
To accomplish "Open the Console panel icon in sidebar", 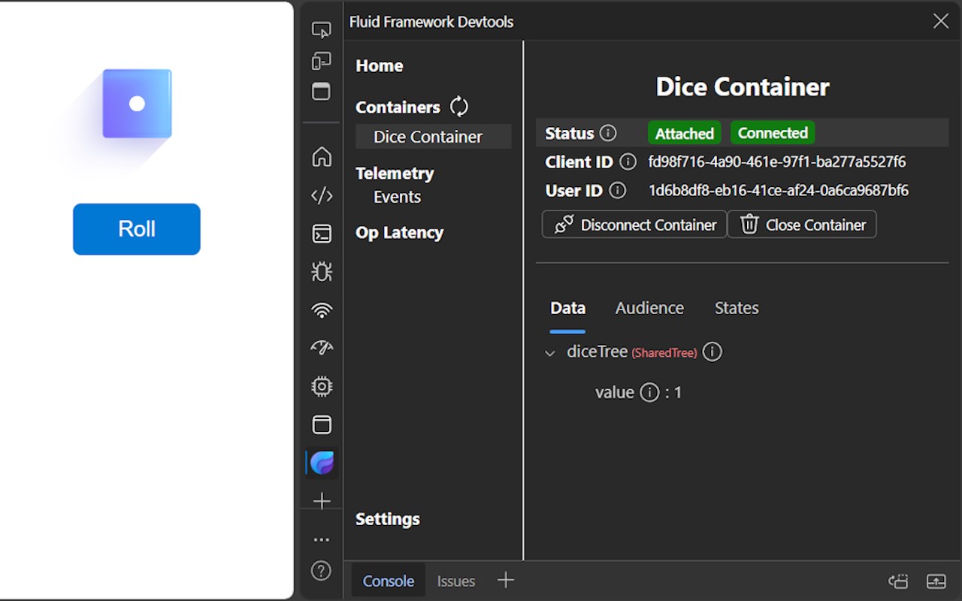I will 322,234.
